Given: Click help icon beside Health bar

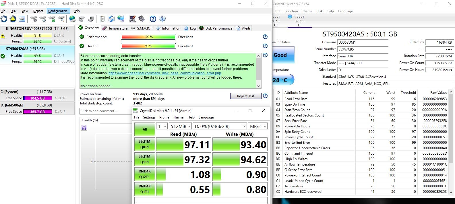Looking at the screenshot, I should point(265,46).
